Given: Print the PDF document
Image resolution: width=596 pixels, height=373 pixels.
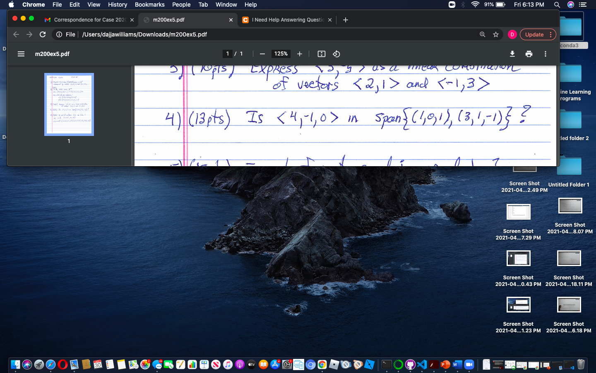Looking at the screenshot, I should [x=529, y=54].
